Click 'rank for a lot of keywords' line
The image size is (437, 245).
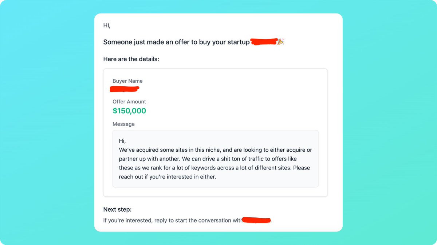tap(214, 168)
